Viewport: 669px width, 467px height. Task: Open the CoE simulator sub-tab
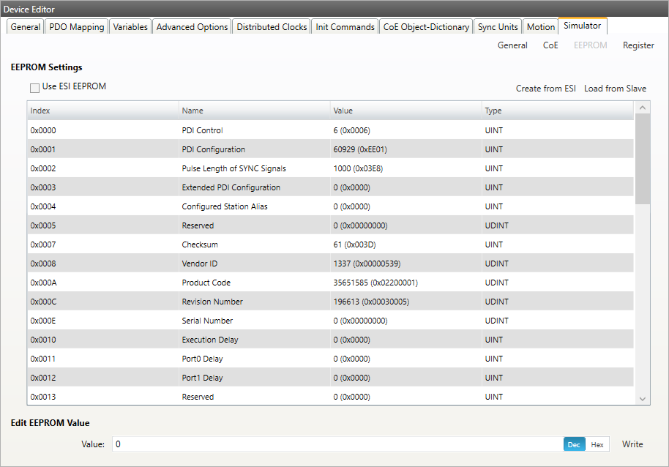tap(550, 45)
